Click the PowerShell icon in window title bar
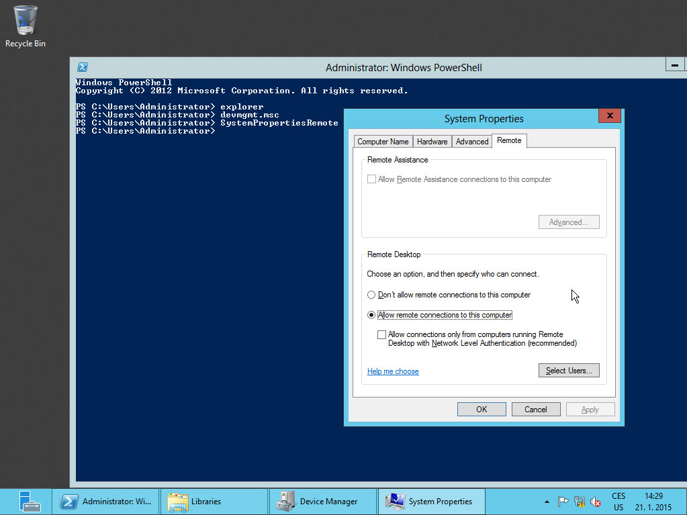 click(x=83, y=67)
